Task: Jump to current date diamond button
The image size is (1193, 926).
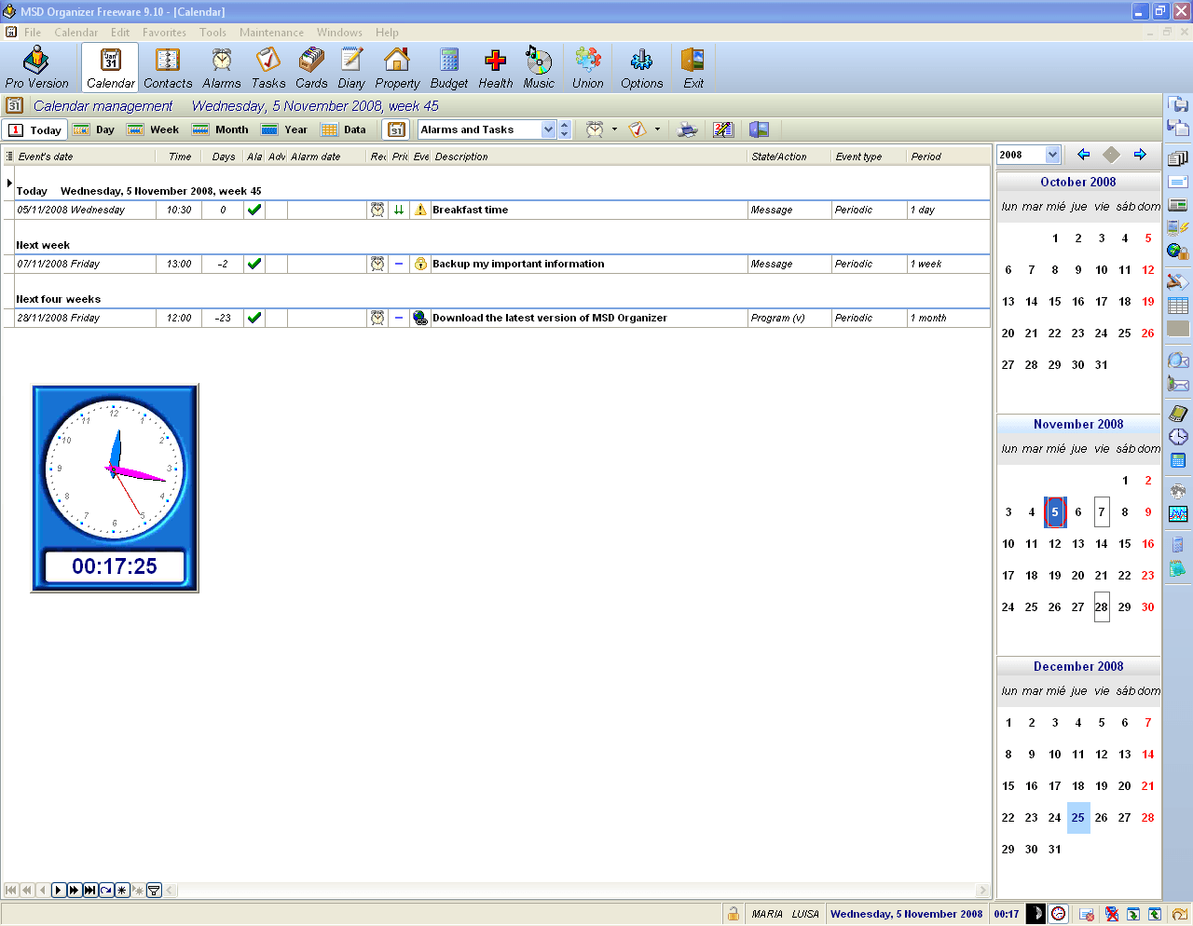Action: click(1111, 155)
